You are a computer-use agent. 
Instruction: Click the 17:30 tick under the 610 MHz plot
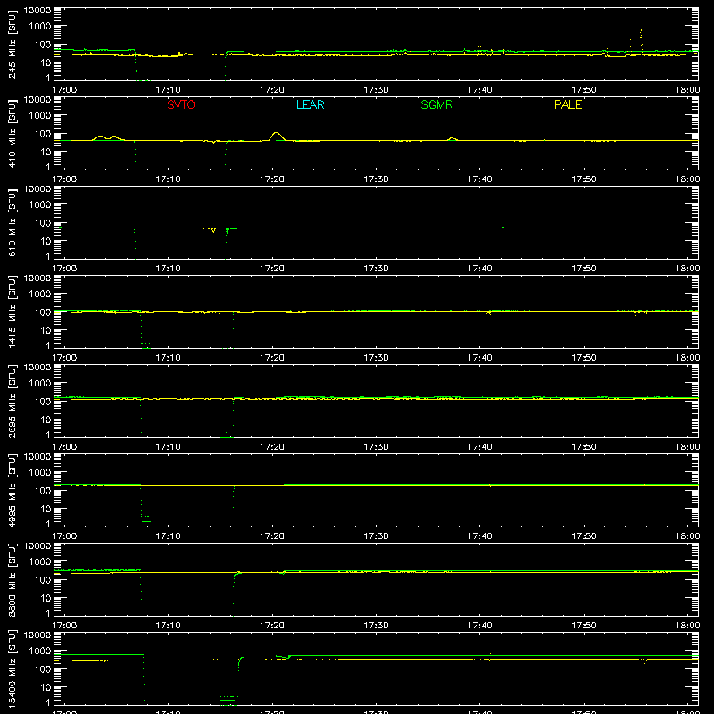[x=376, y=269]
